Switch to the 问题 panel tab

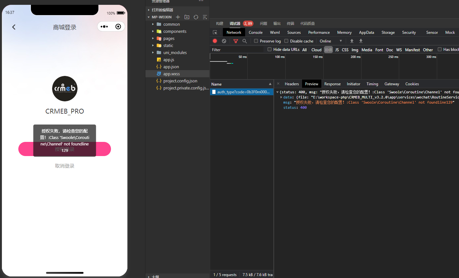coord(263,23)
